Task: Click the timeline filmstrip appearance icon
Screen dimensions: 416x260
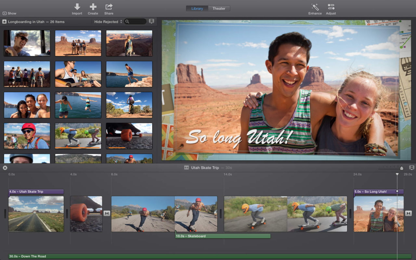Action: tap(412, 168)
